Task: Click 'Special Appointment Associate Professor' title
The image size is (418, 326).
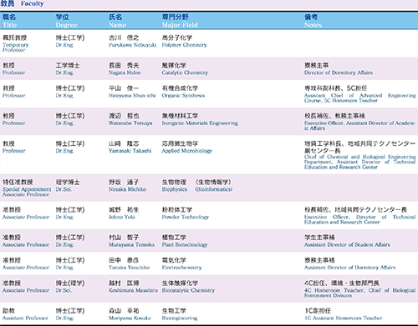Action: (x=27, y=192)
